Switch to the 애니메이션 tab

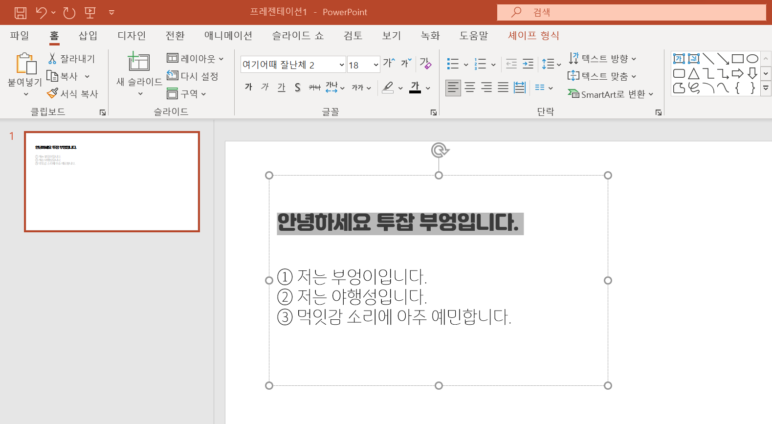pyautogui.click(x=228, y=36)
